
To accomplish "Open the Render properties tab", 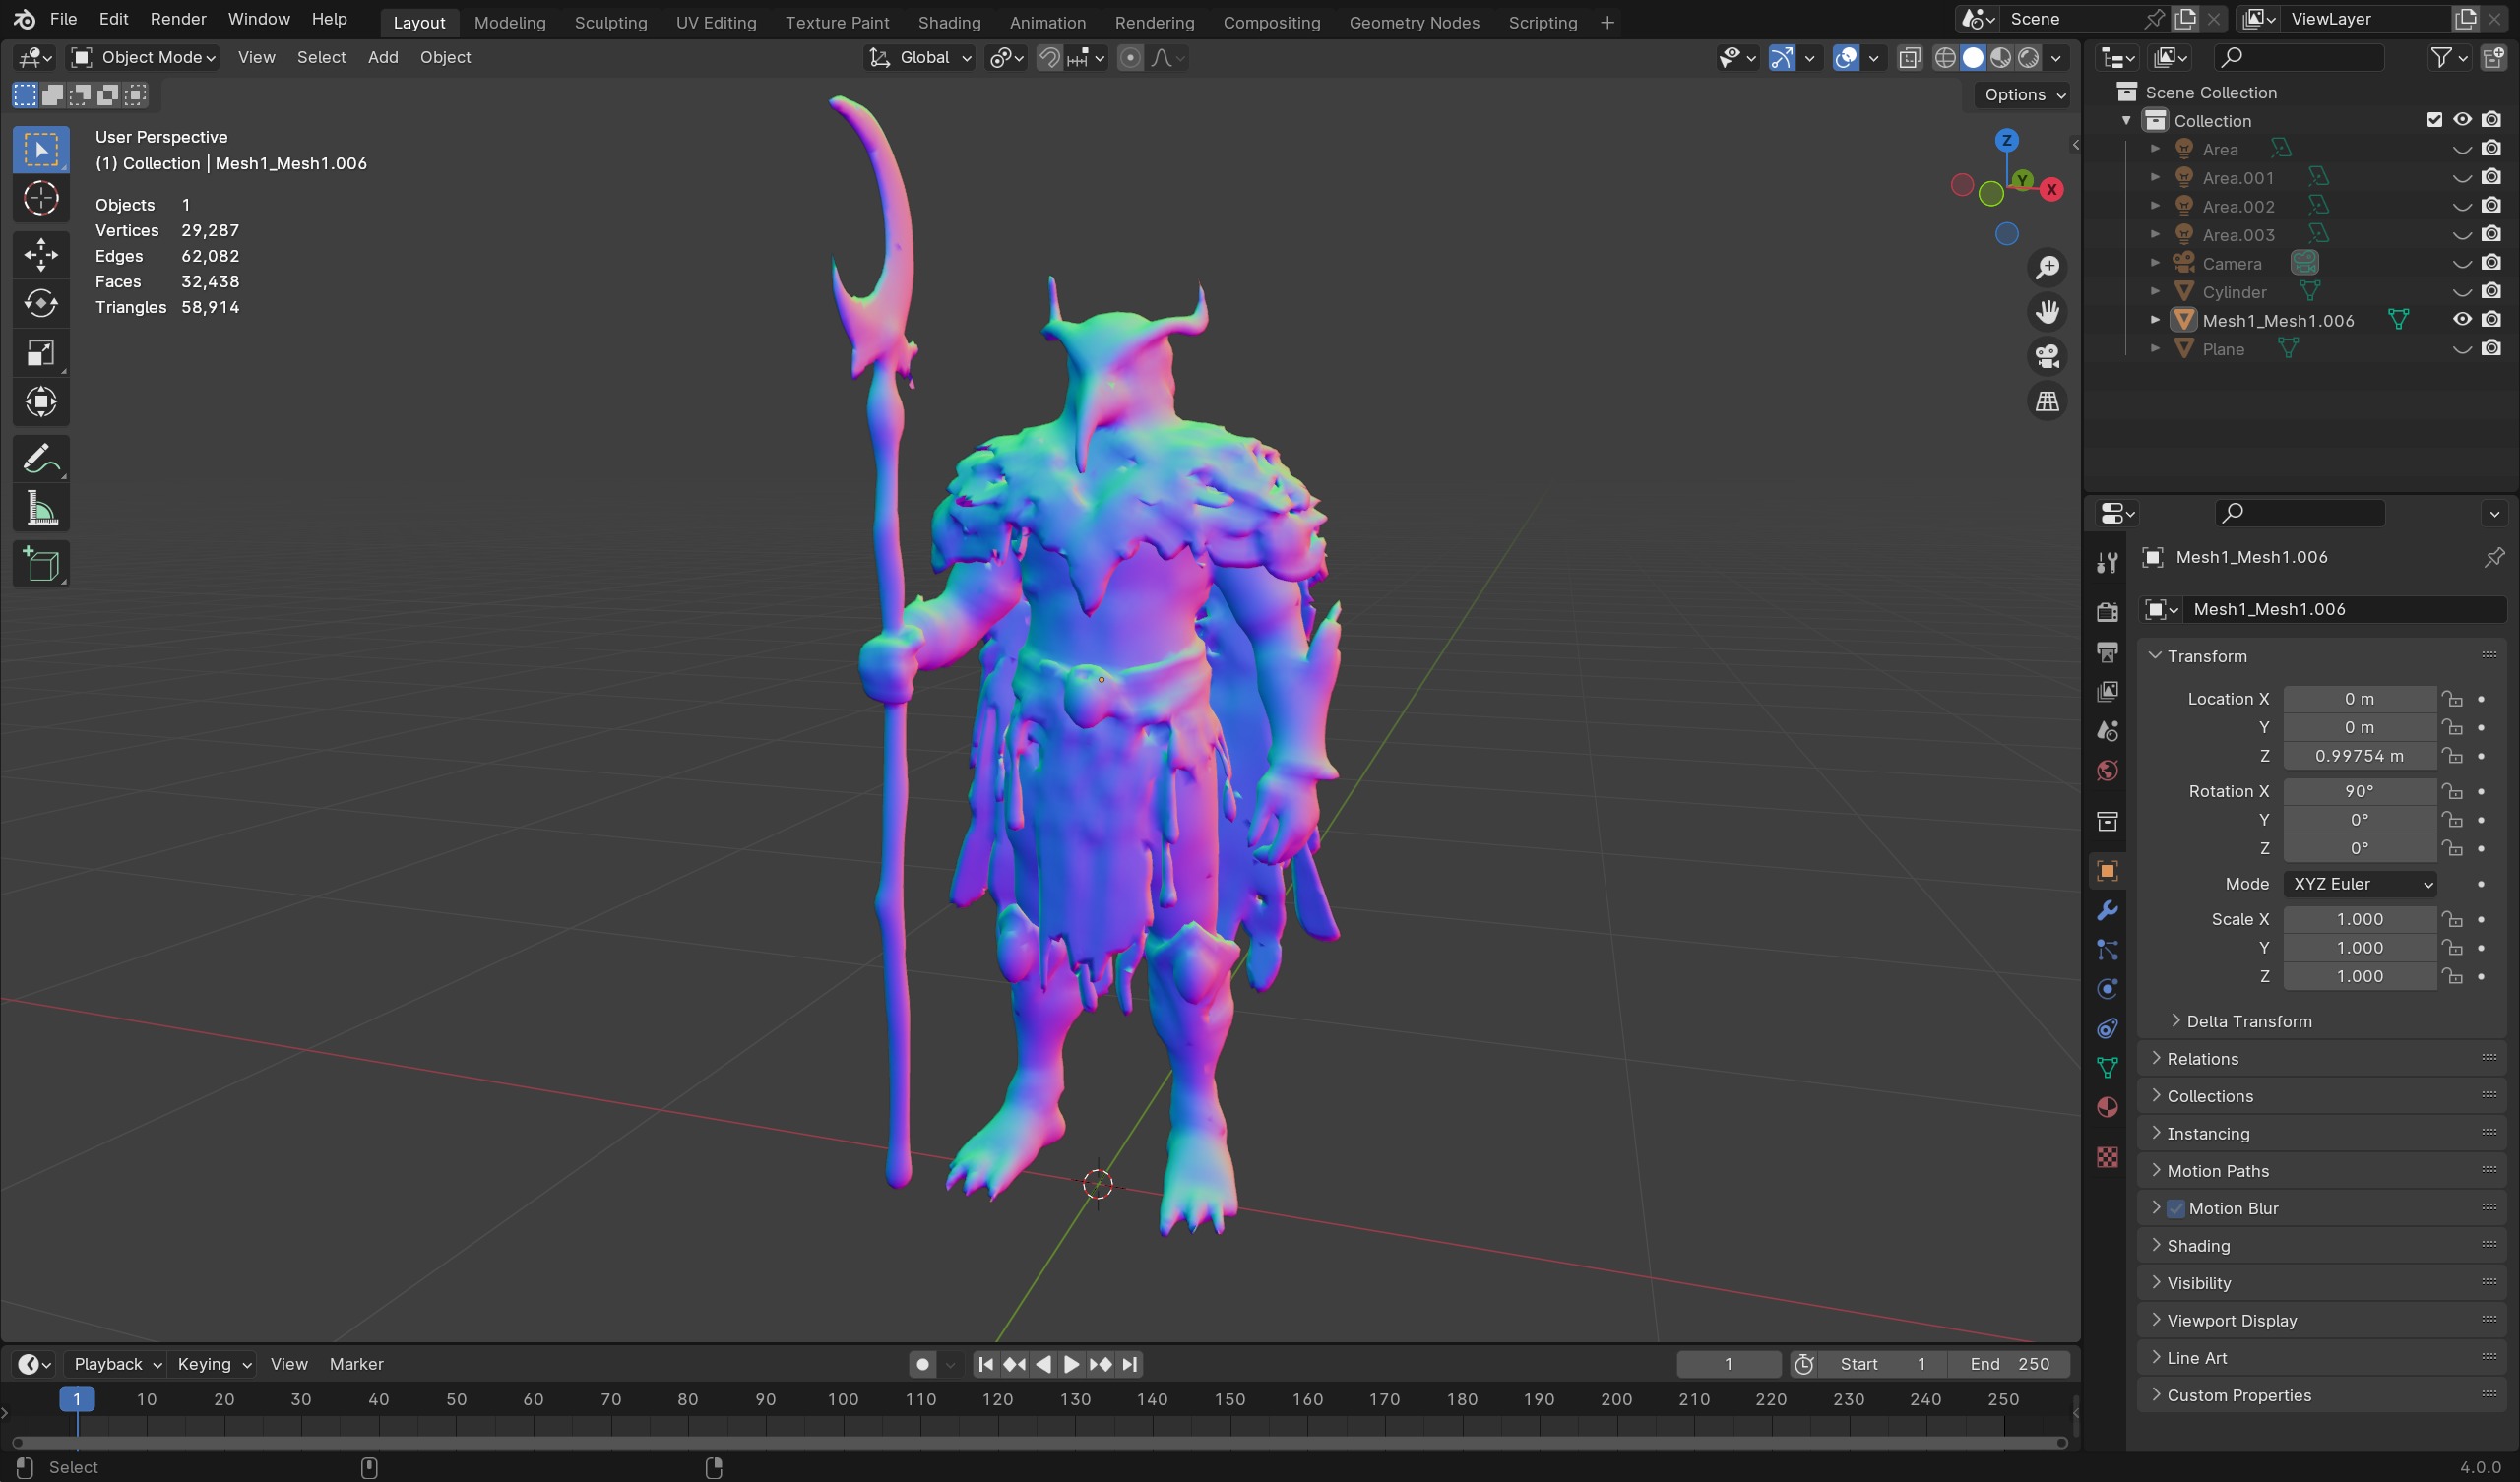I will pos(2107,612).
